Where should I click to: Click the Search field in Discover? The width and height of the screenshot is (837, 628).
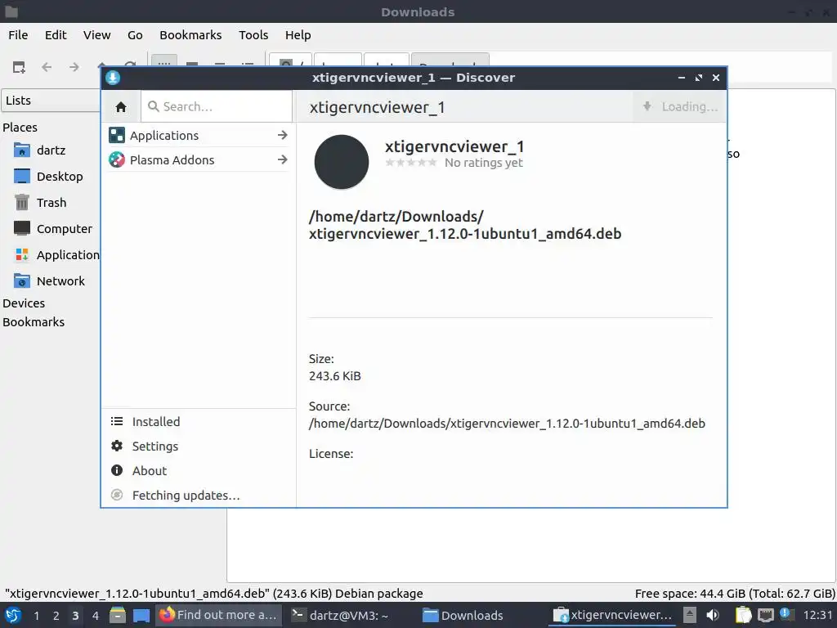(x=217, y=107)
